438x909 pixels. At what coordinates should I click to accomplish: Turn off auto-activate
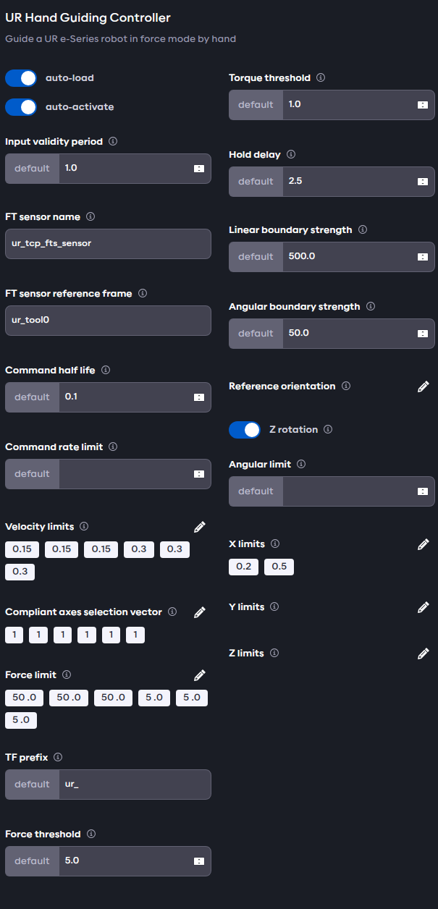click(x=20, y=106)
